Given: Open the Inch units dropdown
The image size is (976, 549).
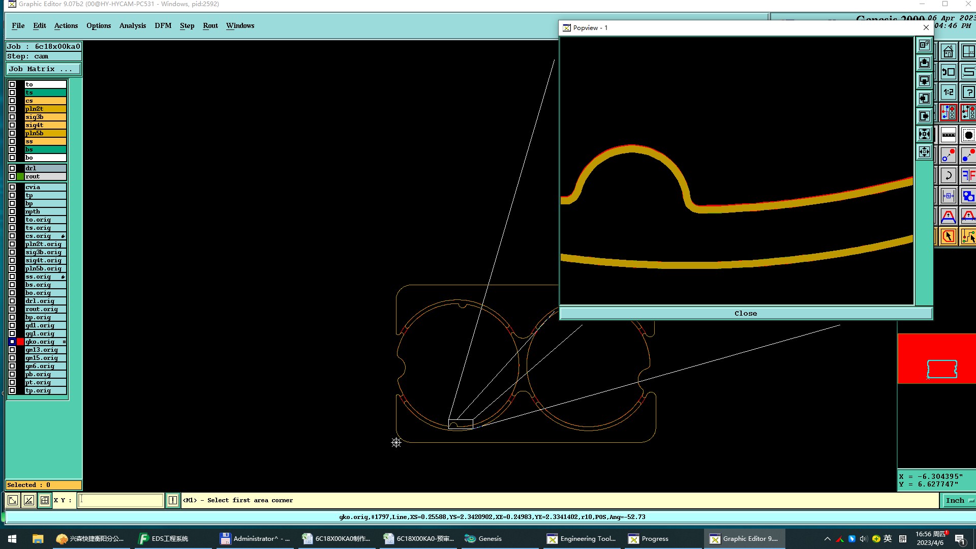Looking at the screenshot, I should (x=959, y=500).
